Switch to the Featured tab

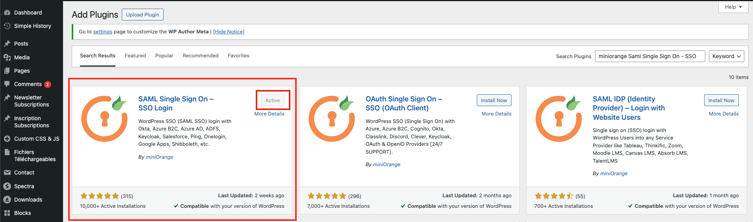coord(135,56)
